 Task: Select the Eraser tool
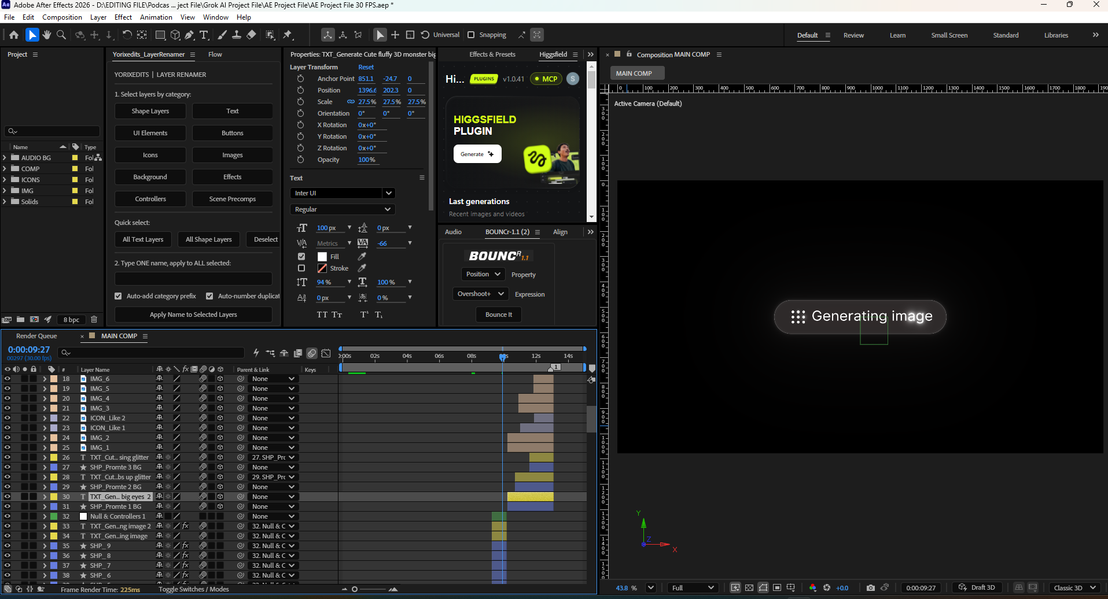(x=251, y=35)
